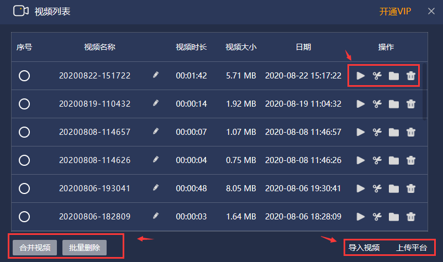
Task: Rename video 20200806-182809 via pencil
Action: tap(156, 216)
